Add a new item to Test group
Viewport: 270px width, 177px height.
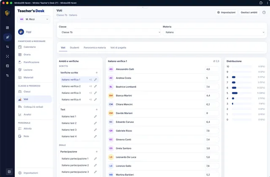click(97, 109)
